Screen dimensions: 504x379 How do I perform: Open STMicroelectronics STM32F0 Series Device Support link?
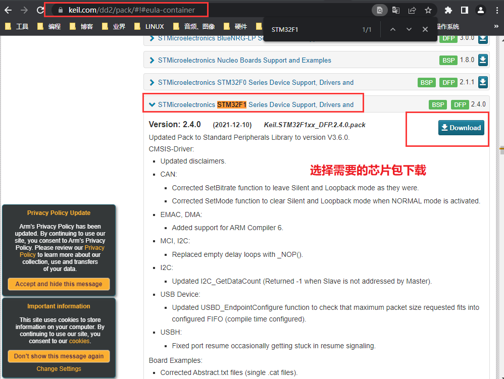[x=256, y=83]
